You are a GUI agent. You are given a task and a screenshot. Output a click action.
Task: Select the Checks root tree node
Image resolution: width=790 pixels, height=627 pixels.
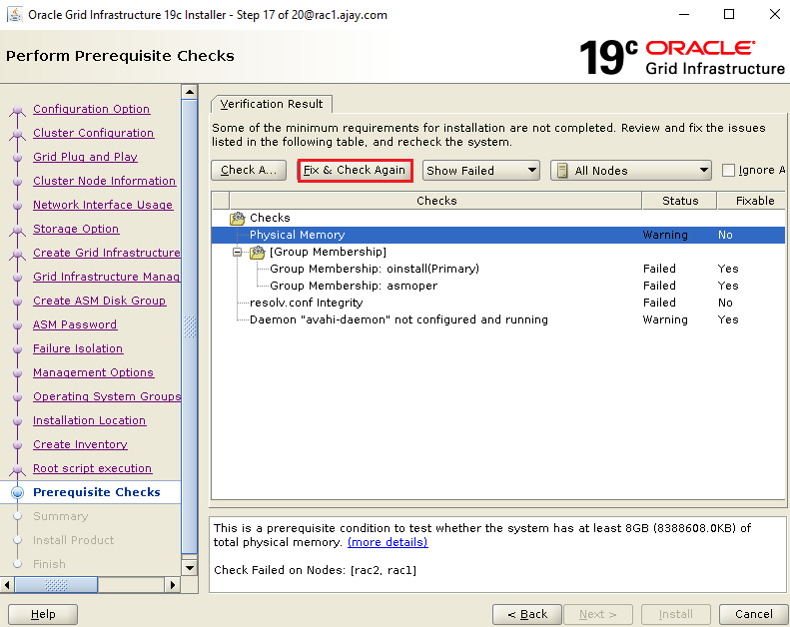point(270,218)
